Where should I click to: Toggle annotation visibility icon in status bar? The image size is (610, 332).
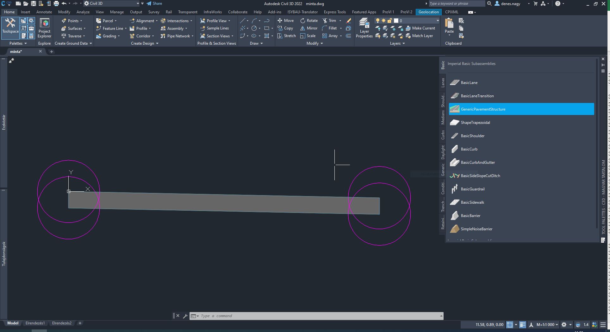[x=531, y=325]
